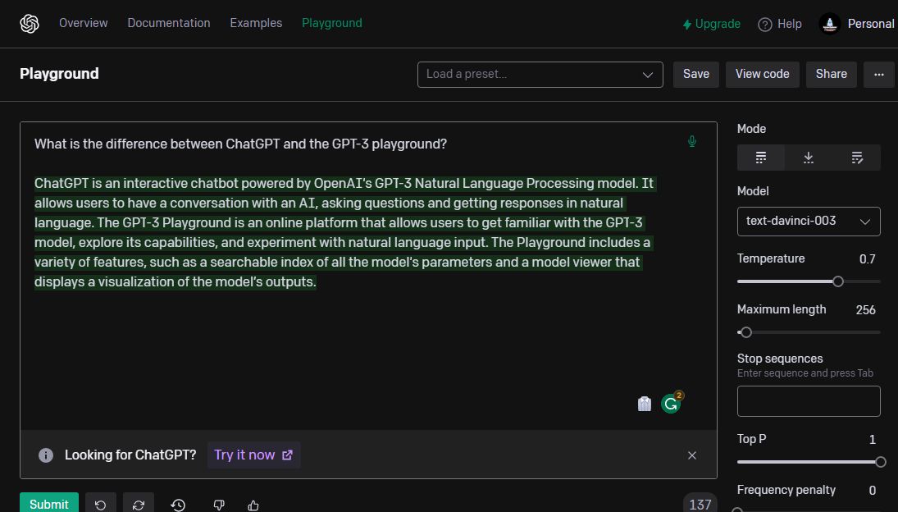Screen dimensions: 898x512
Task: Click the Frequency penalty value 0
Action: pos(873,490)
